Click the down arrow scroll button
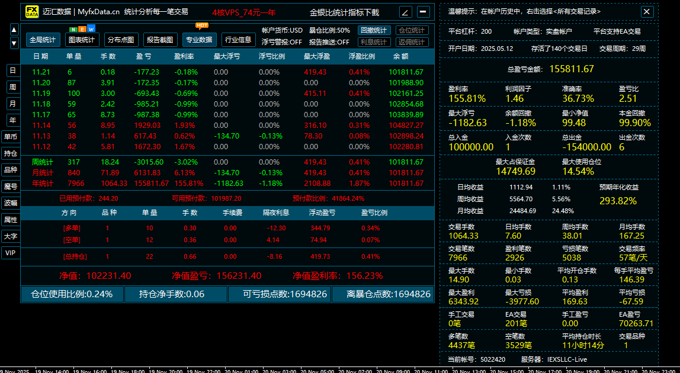Image resolution: width=680 pixels, height=373 pixels. (x=14, y=43)
